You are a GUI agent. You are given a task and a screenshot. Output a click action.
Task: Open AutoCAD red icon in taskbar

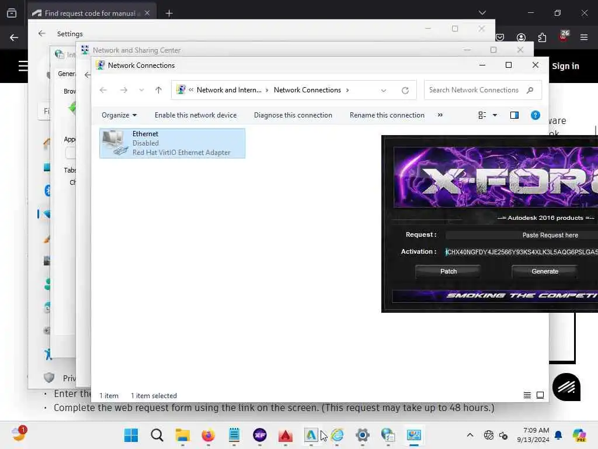click(285, 435)
